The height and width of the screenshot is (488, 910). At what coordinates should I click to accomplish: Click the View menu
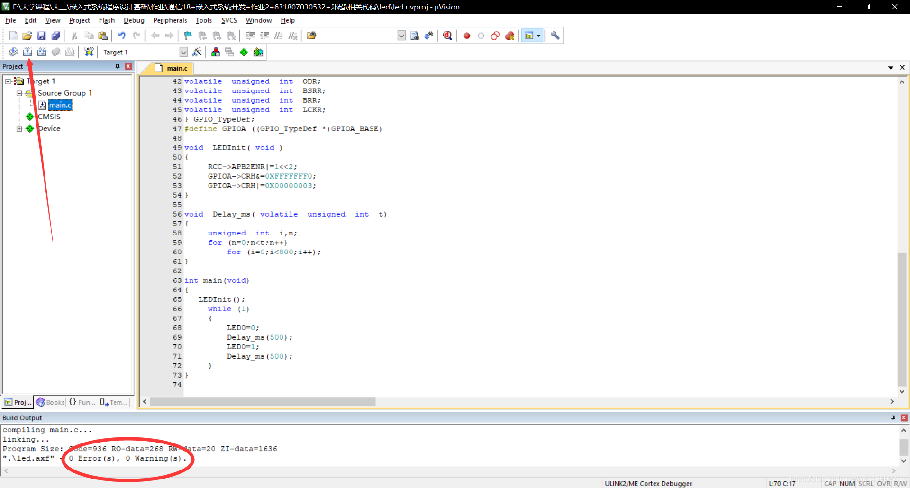[53, 20]
